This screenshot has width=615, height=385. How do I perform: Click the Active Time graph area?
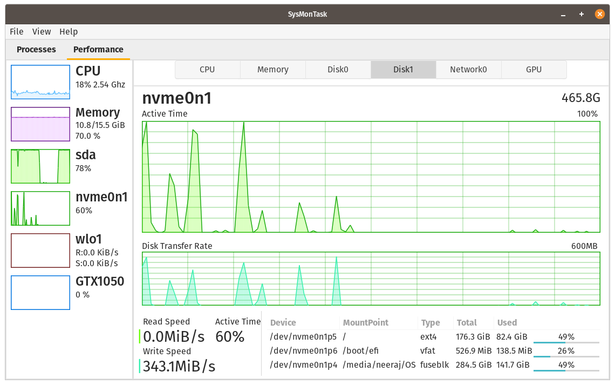coord(371,177)
